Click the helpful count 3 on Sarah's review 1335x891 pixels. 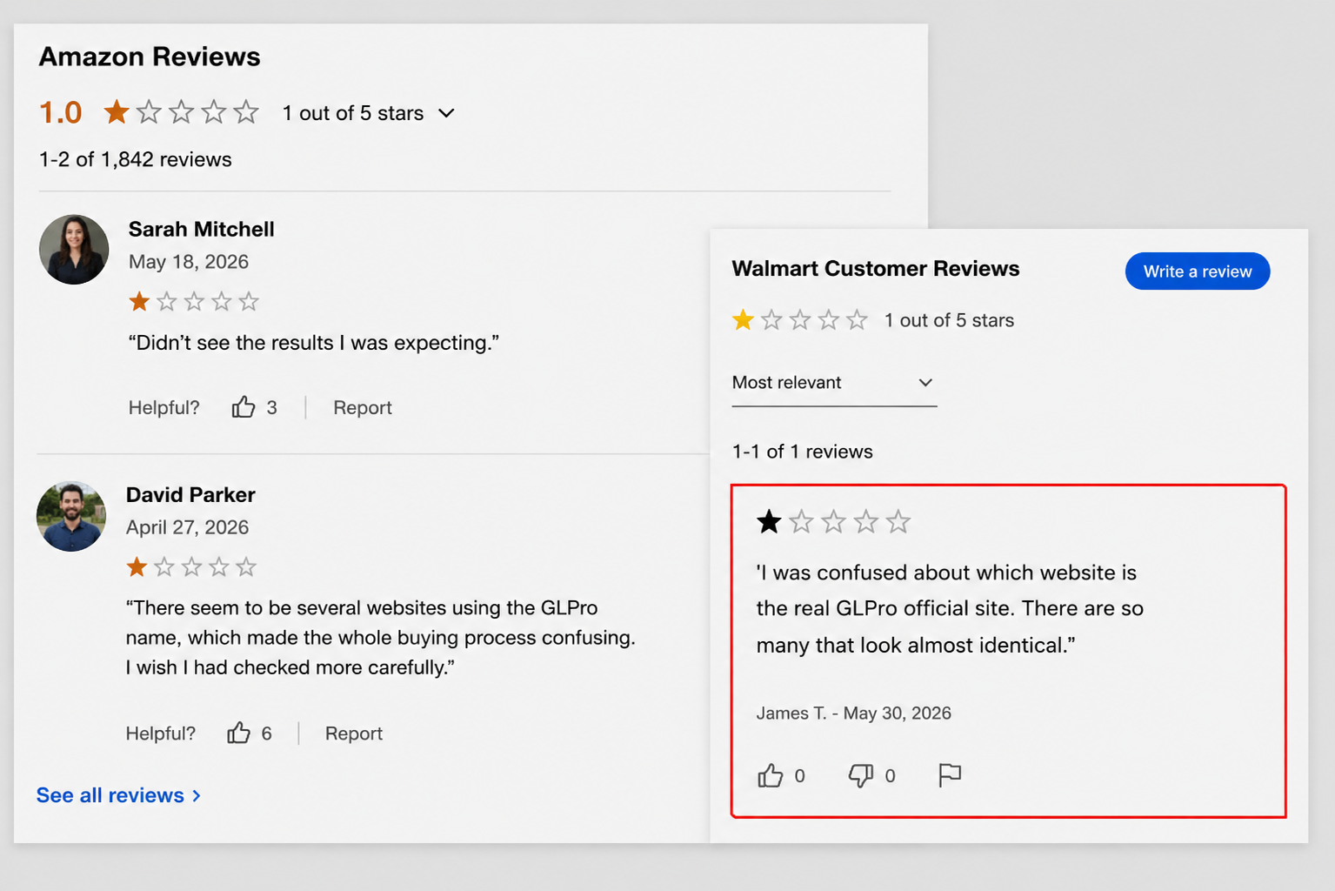coord(272,407)
